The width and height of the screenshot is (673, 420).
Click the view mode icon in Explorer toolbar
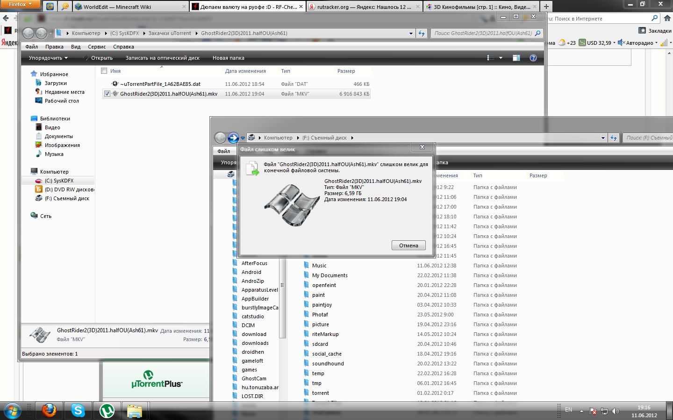(490, 58)
